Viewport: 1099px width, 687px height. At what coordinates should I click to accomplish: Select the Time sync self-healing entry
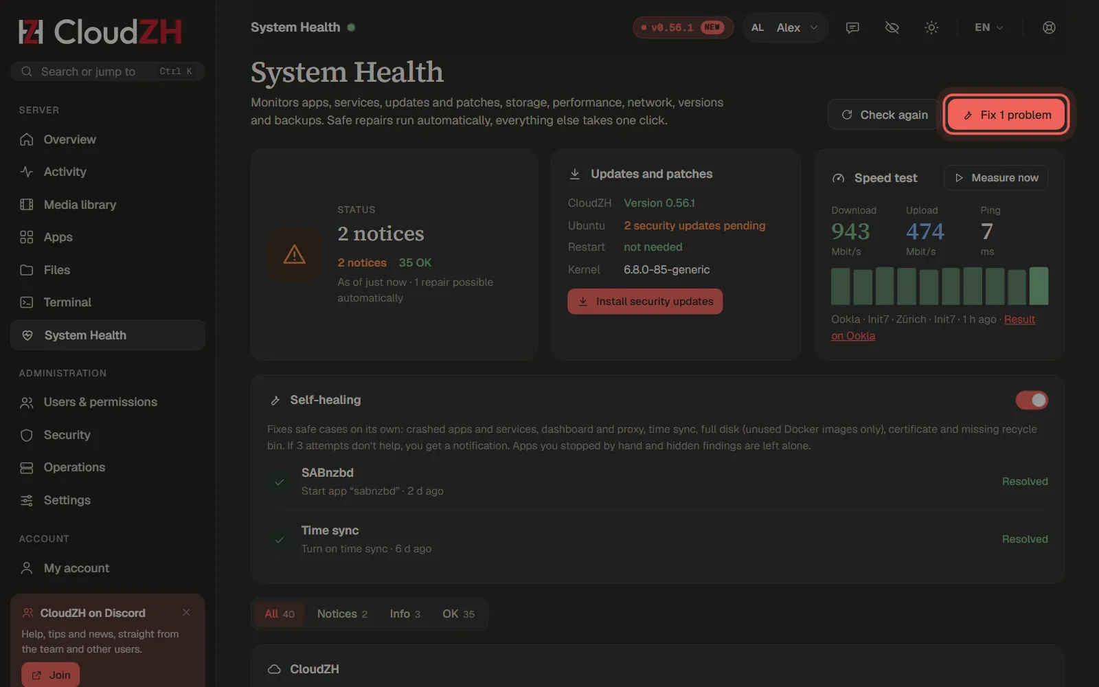point(657,539)
